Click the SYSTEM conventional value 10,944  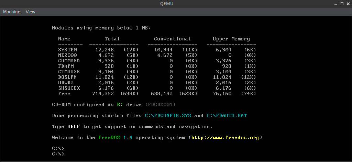click(x=163, y=50)
